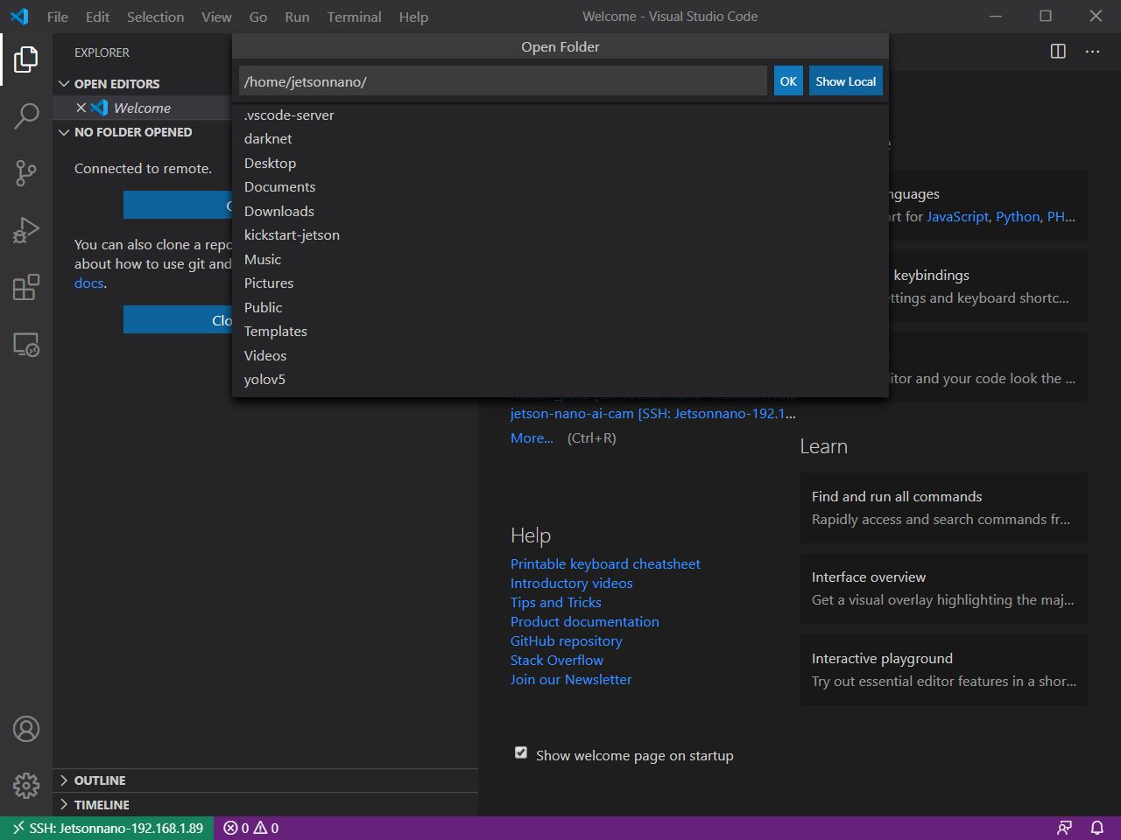This screenshot has height=840, width=1121.
Task: Open the Remote Explorer view icon
Action: tap(26, 345)
